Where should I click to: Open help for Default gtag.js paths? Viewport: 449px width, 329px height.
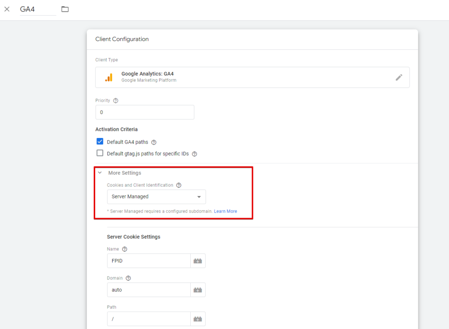coord(194,154)
